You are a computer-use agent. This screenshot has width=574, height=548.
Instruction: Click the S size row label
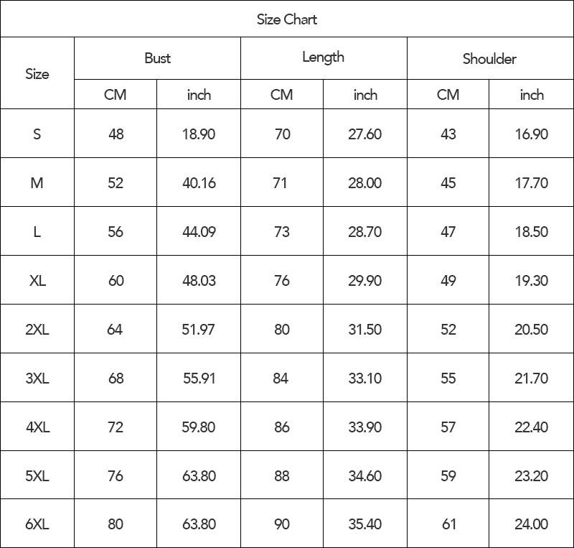click(x=37, y=134)
